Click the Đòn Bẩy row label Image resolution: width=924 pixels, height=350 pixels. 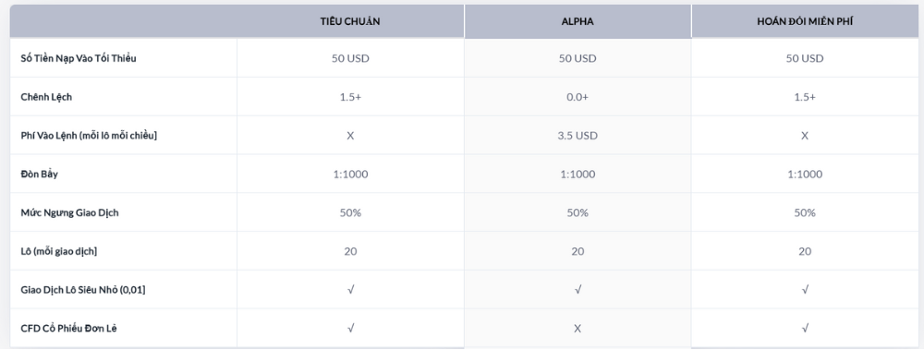(x=39, y=174)
